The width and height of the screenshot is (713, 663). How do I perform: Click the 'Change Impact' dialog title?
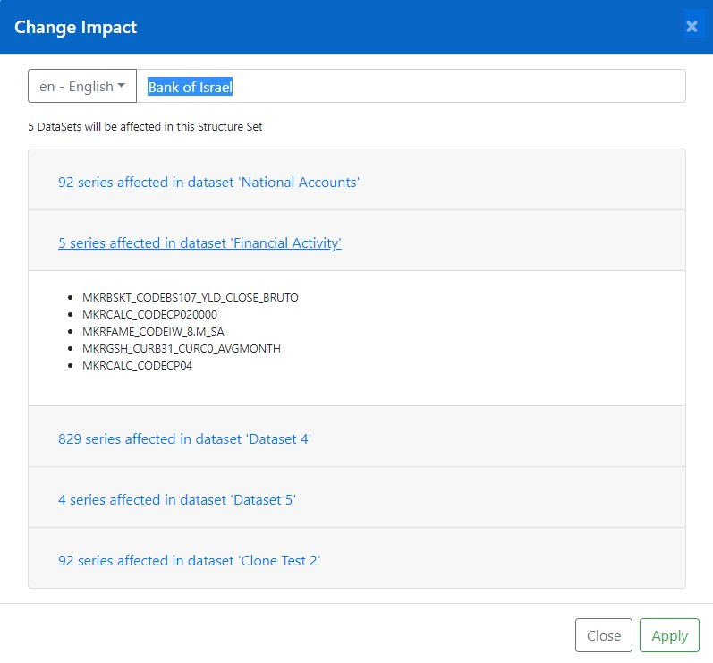coord(76,27)
